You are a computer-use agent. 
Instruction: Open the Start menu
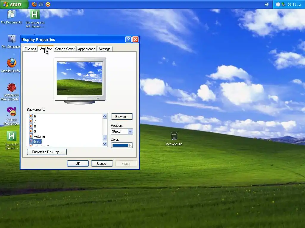[14, 4]
